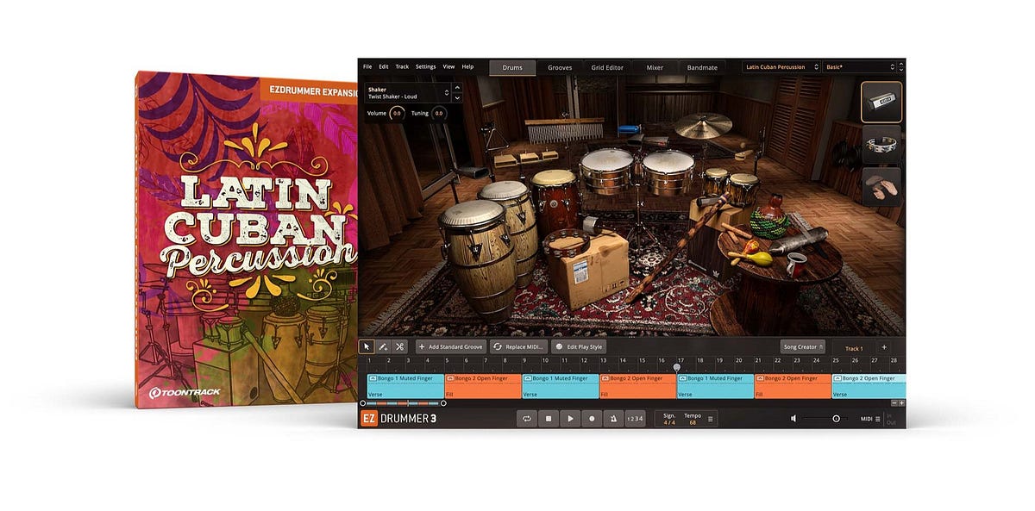This screenshot has height=511, width=1035.
Task: Open the Settings menu
Action: pyautogui.click(x=426, y=66)
